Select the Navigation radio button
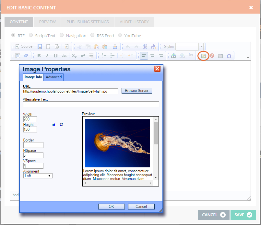This screenshot has width=261, height=225. coord(62,35)
